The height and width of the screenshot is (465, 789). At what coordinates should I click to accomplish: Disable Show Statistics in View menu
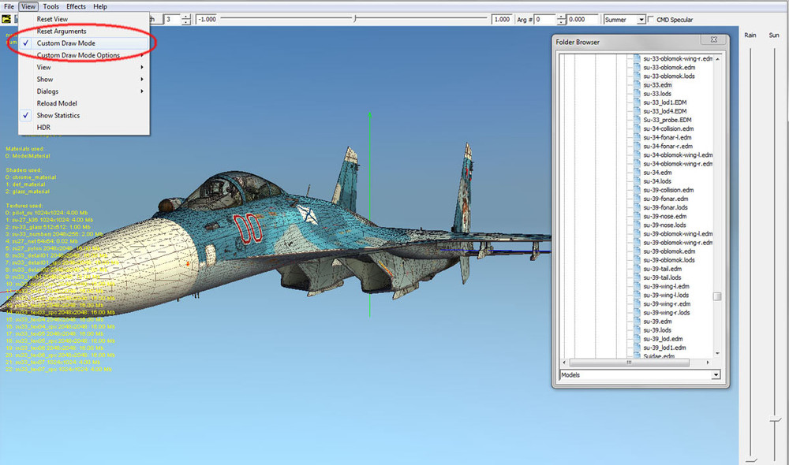point(60,115)
